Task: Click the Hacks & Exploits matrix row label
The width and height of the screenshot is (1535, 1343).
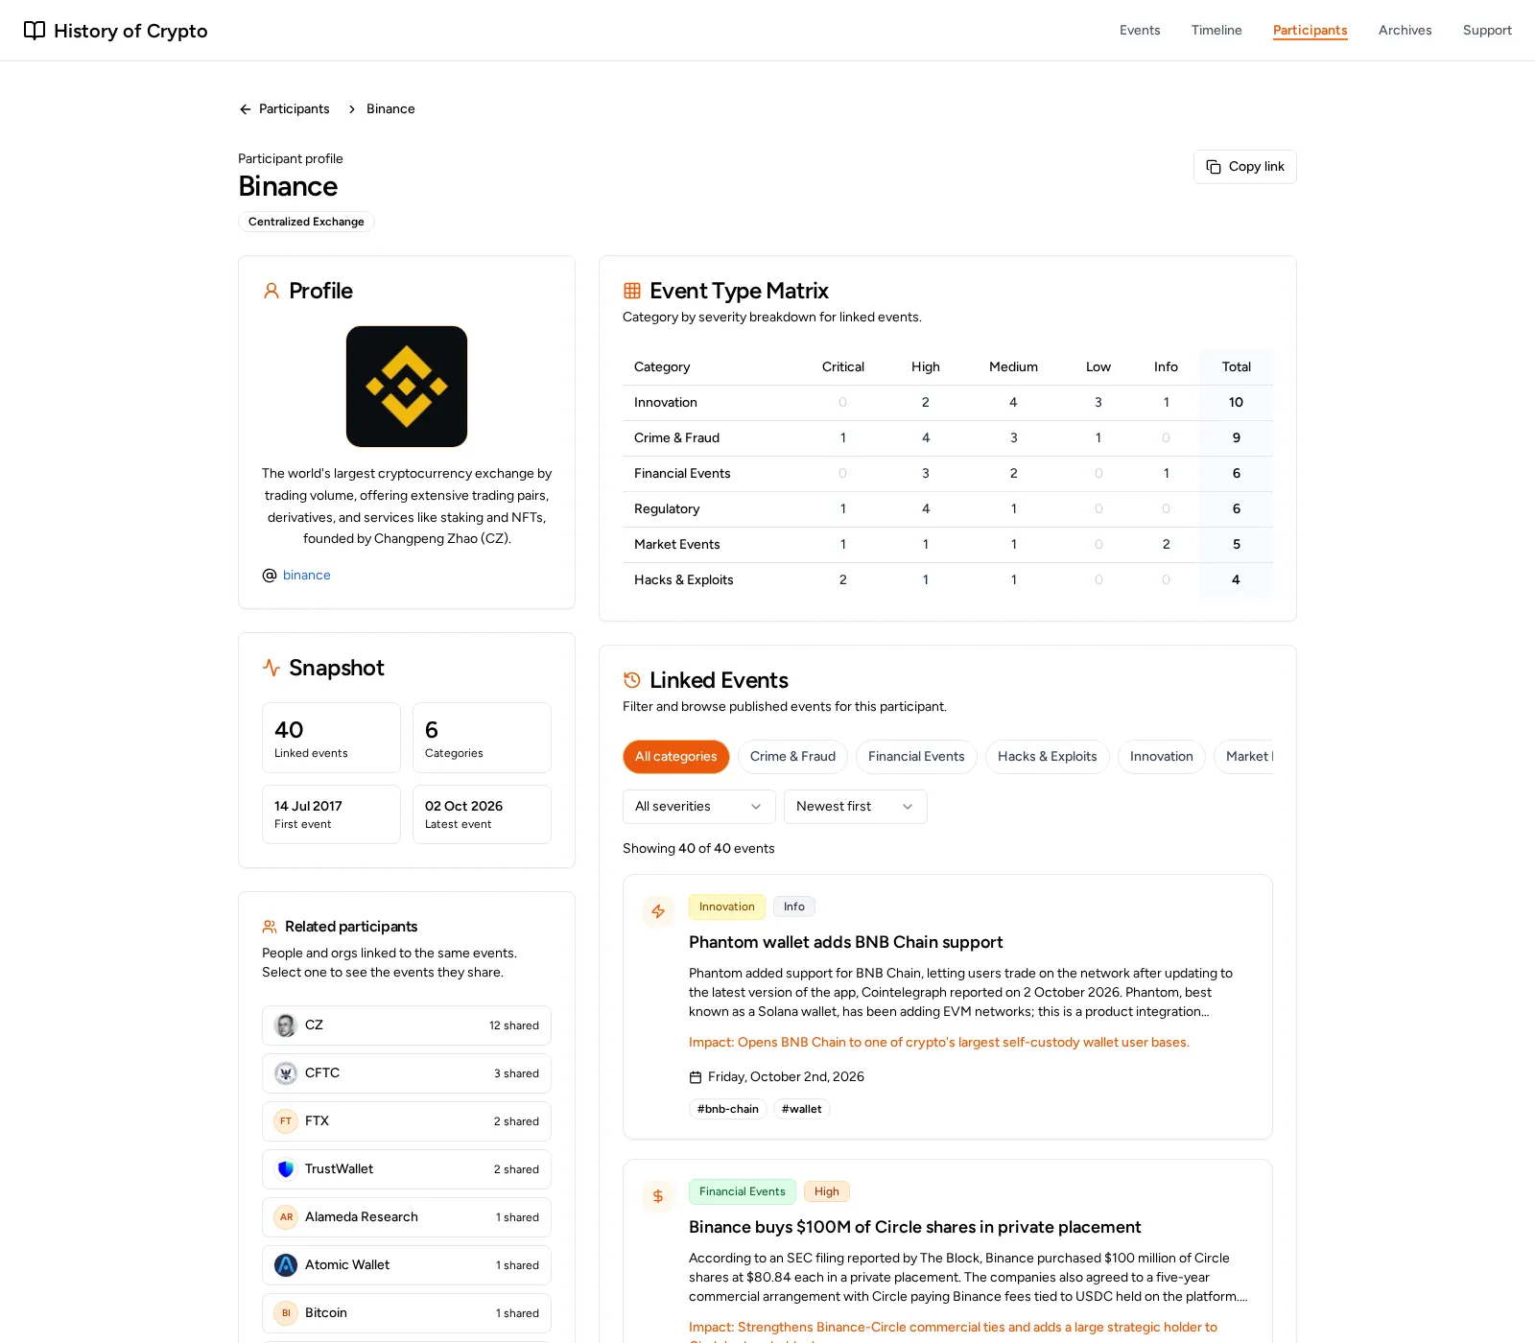Action: point(684,580)
